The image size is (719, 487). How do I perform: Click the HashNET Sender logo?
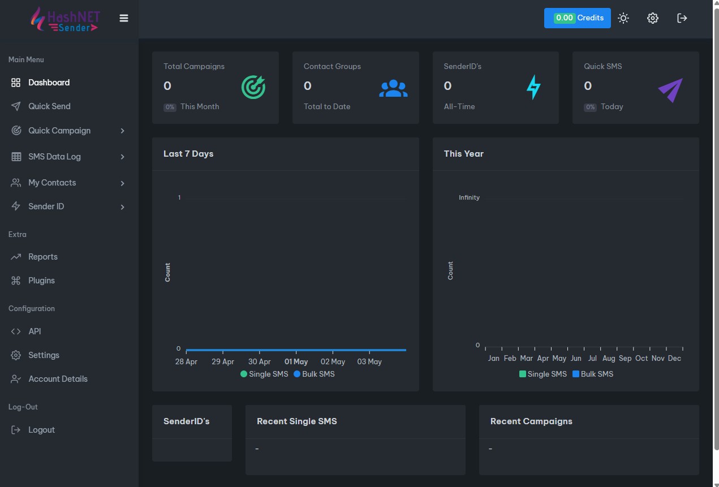click(64, 19)
